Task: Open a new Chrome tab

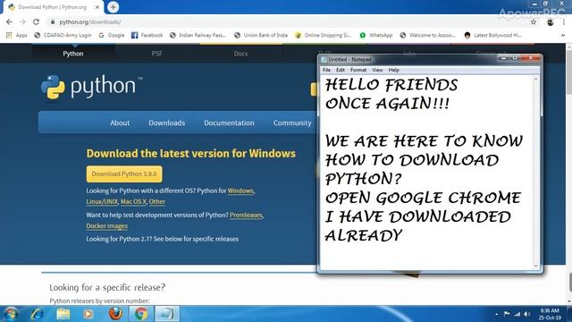Action: click(x=114, y=7)
